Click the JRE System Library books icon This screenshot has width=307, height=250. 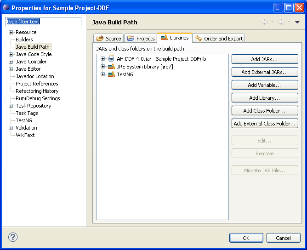click(x=111, y=67)
